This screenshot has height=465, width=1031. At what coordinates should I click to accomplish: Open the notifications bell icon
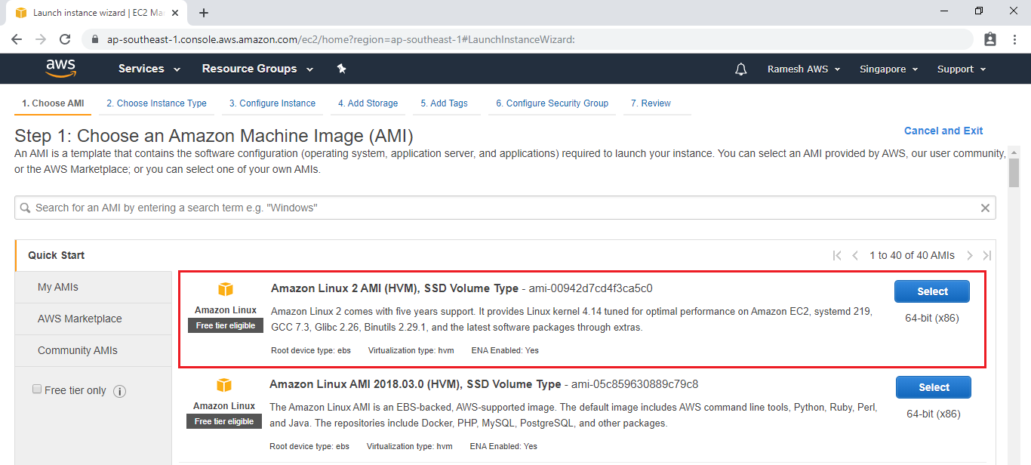click(741, 69)
